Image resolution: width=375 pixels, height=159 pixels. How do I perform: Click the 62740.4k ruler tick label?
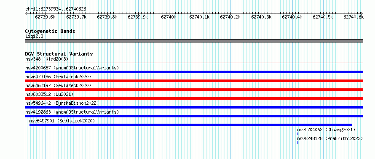[292, 17]
